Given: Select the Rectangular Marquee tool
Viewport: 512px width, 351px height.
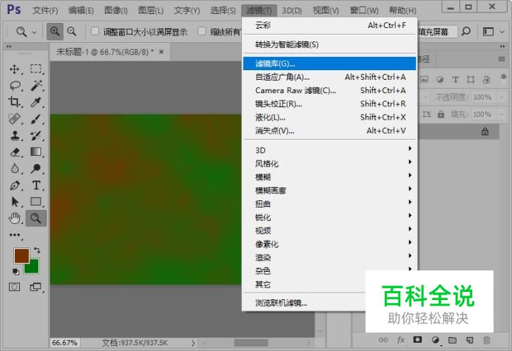Looking at the screenshot, I should [36, 69].
